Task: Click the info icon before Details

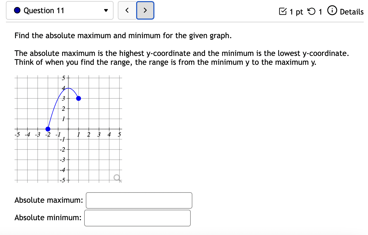Action: pos(333,11)
